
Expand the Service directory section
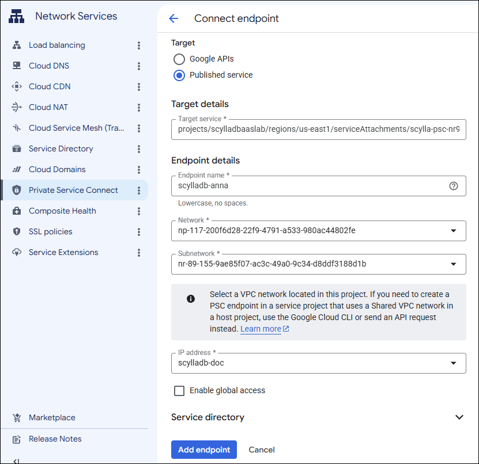[459, 417]
